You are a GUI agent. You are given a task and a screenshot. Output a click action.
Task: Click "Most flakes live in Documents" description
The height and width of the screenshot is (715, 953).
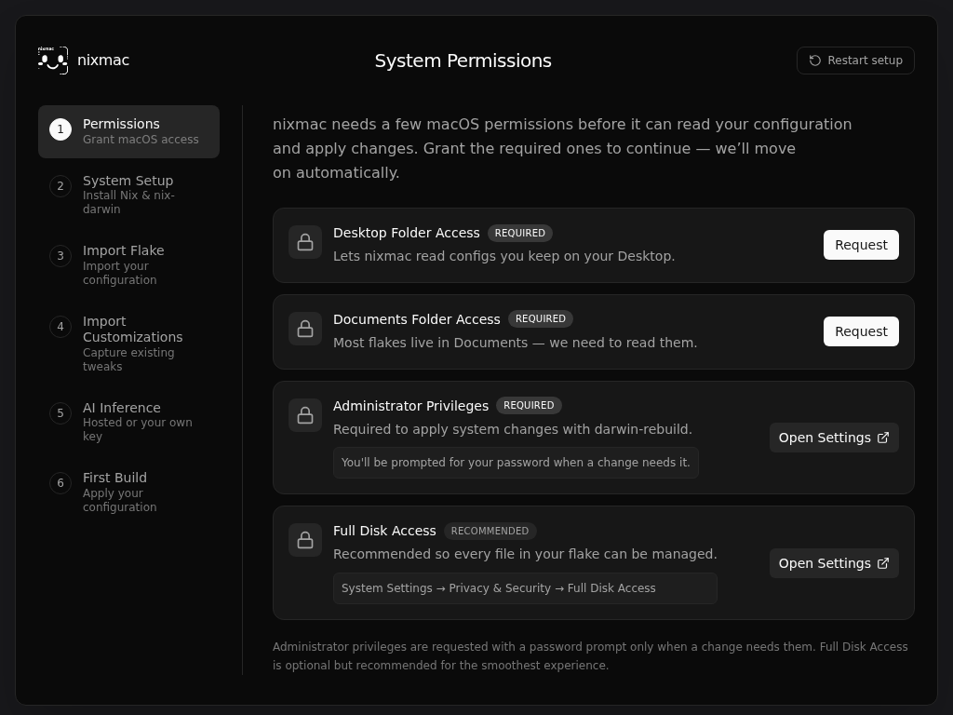pyautogui.click(x=515, y=343)
